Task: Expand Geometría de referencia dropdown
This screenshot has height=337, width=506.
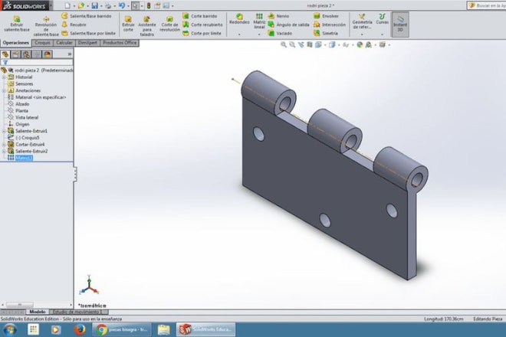Action: pos(362,34)
